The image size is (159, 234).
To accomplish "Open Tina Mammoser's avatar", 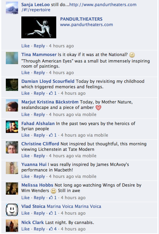I will [x=12, y=58].
